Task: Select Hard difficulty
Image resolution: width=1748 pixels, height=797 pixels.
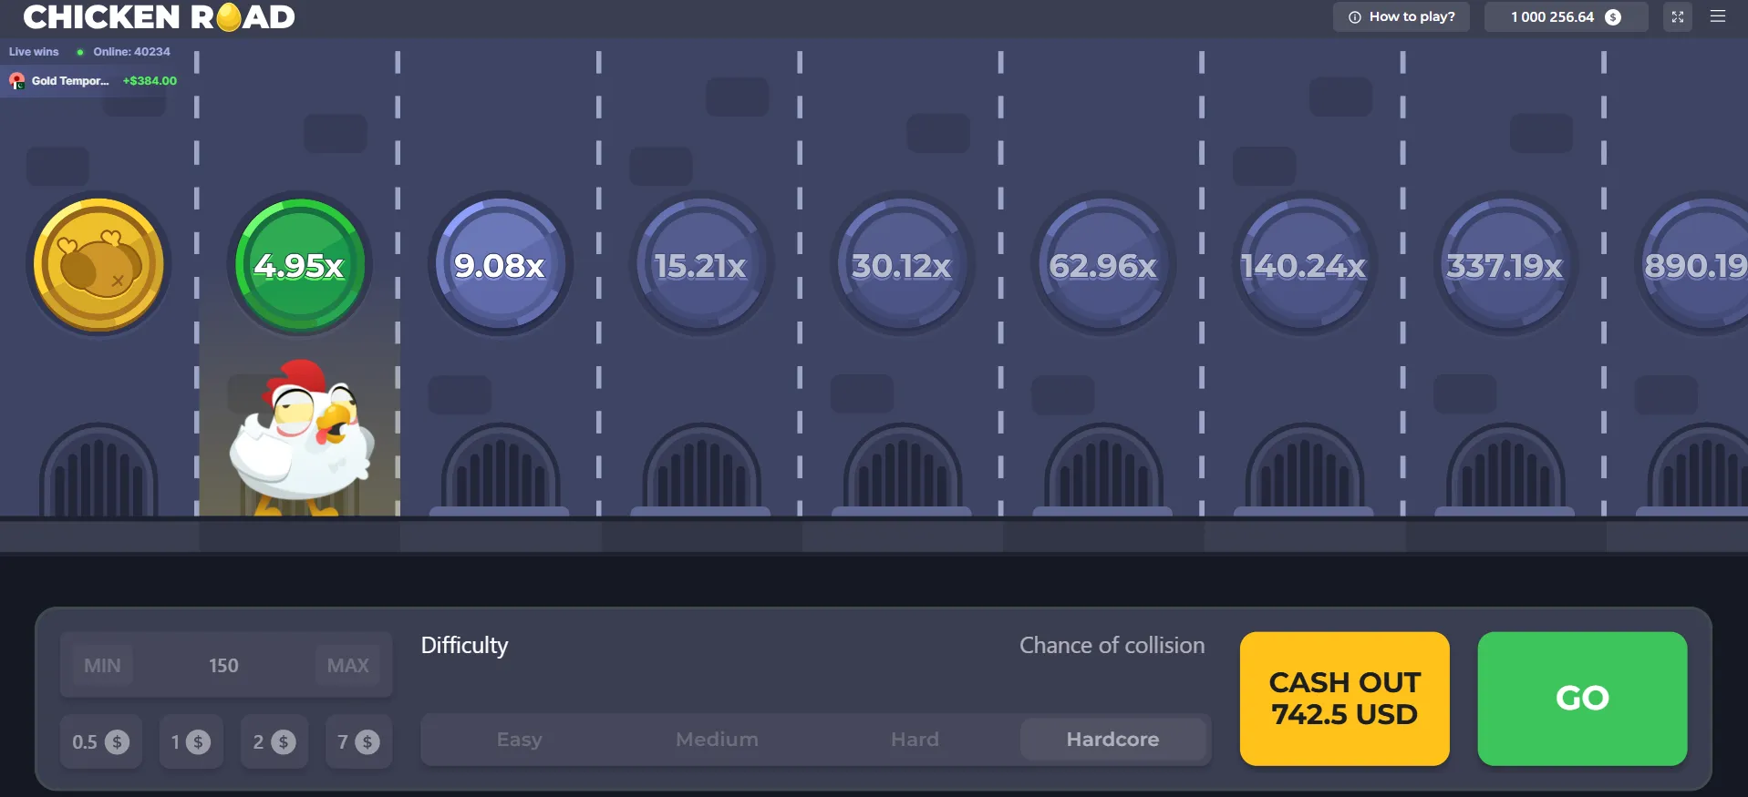Action: [915, 740]
